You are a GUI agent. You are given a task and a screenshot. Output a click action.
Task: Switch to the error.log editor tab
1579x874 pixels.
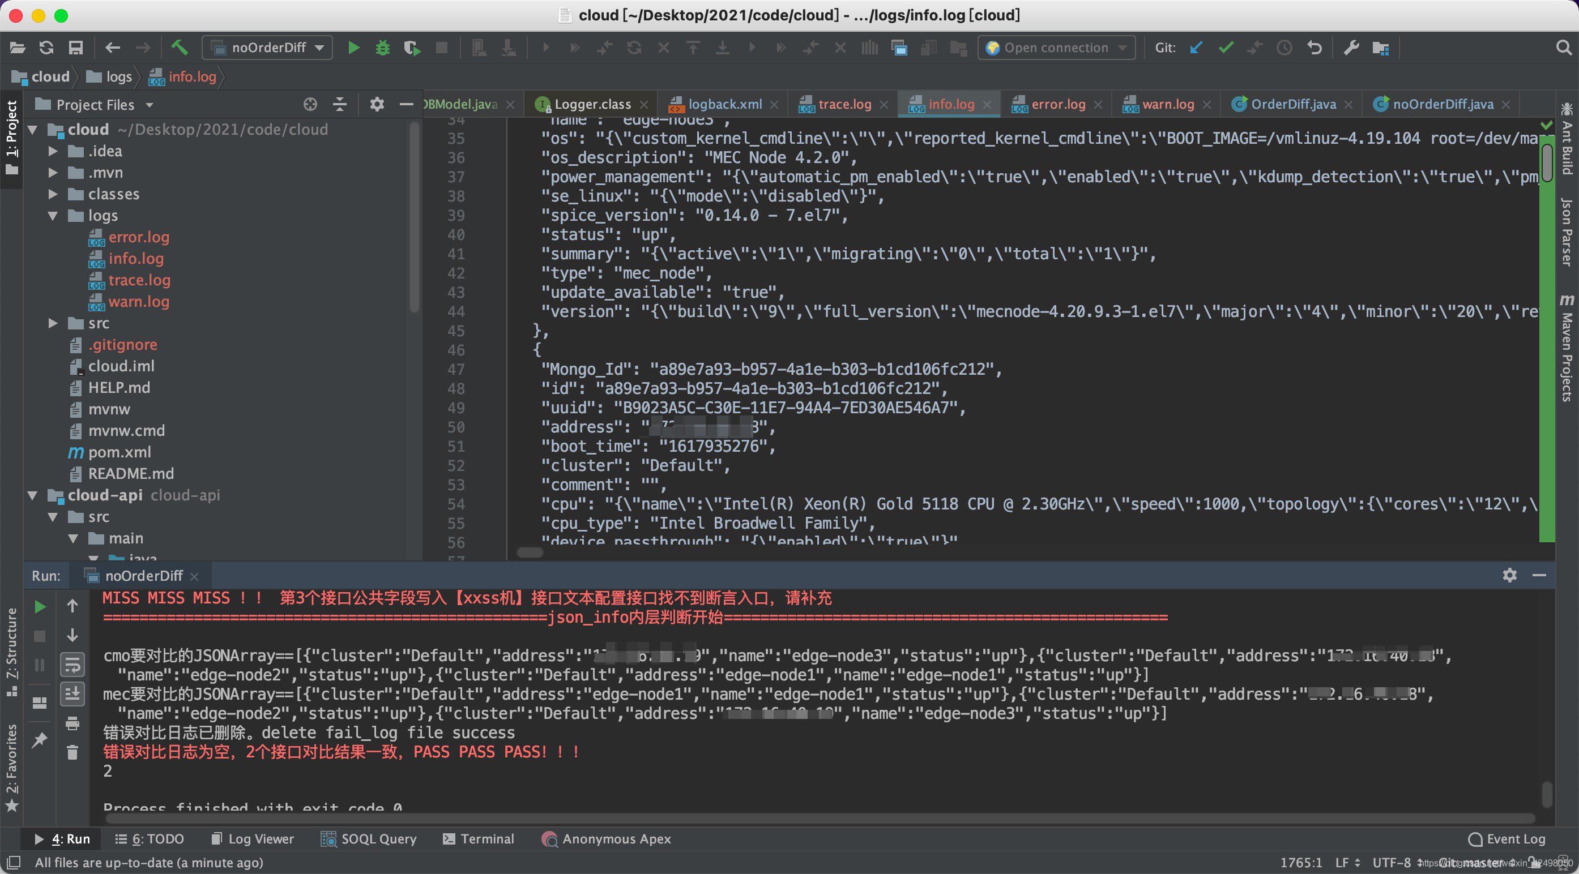pos(1057,105)
